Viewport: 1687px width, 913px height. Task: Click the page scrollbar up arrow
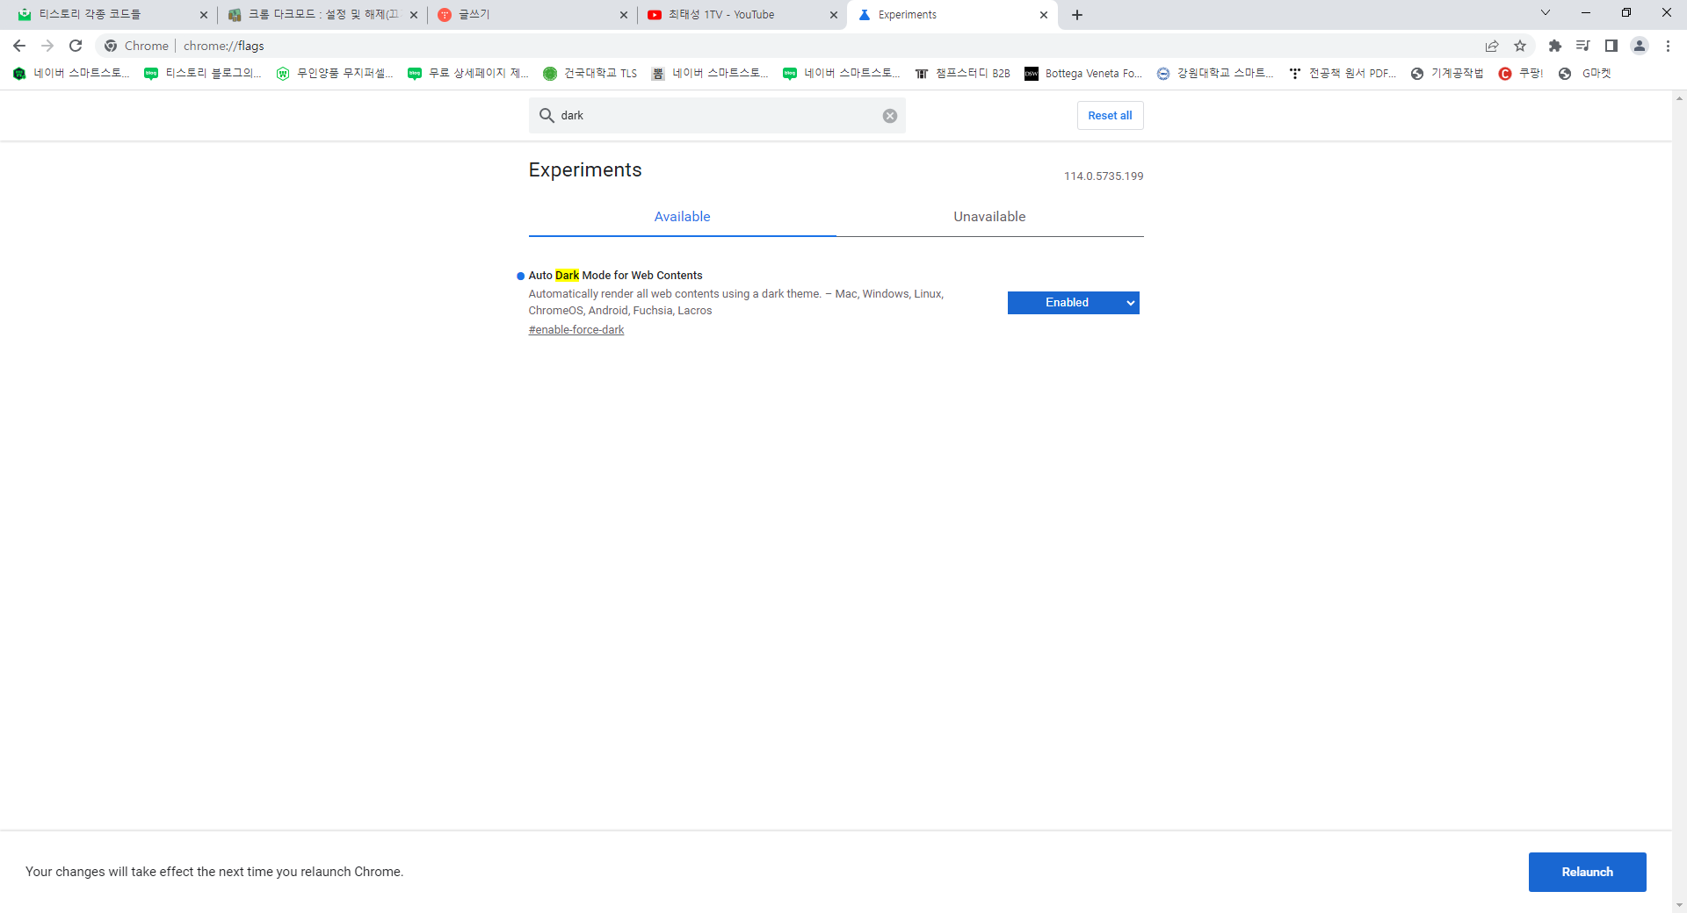1679,97
